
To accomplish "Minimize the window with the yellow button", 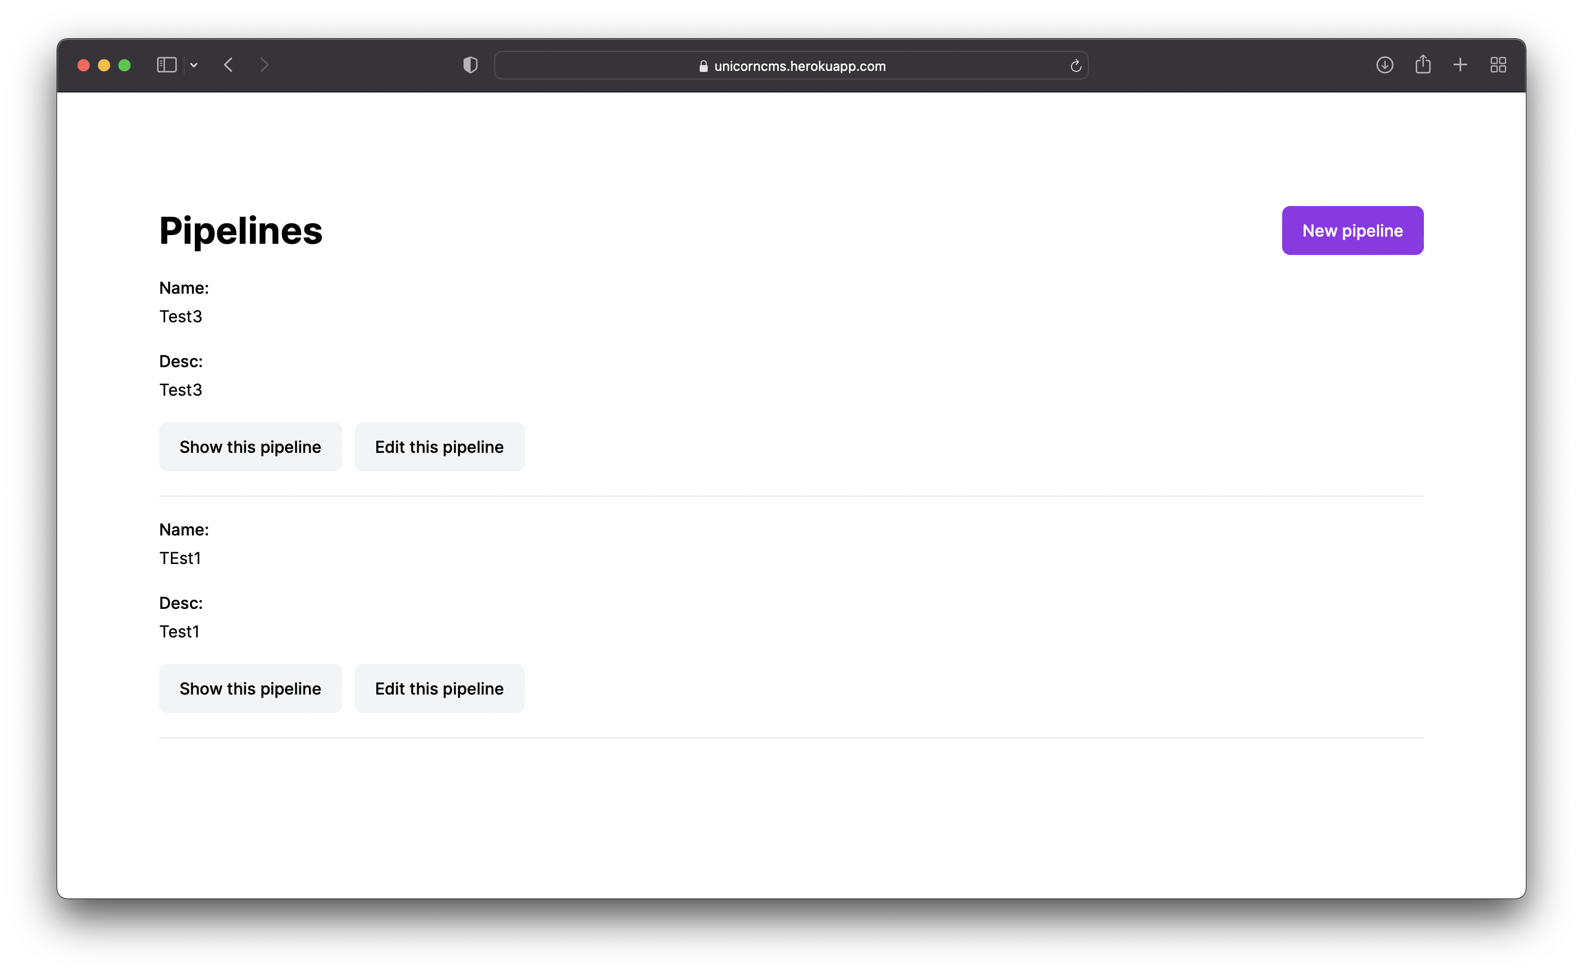I will [104, 65].
